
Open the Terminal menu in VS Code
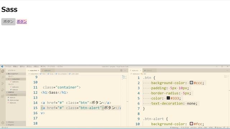51,67
